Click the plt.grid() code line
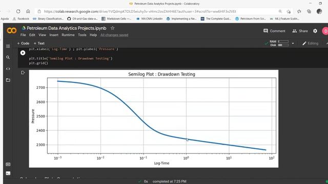This screenshot has width=328, height=184. tap(38, 63)
